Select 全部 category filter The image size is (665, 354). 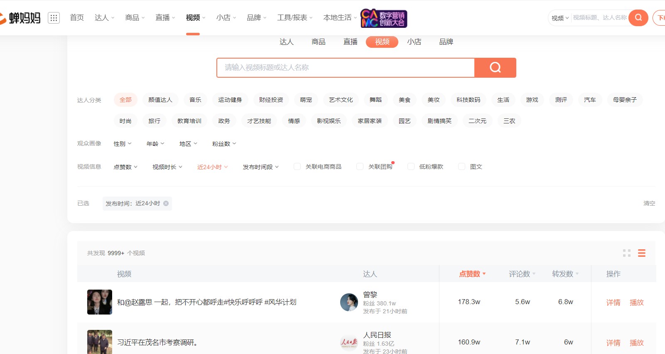click(x=125, y=100)
